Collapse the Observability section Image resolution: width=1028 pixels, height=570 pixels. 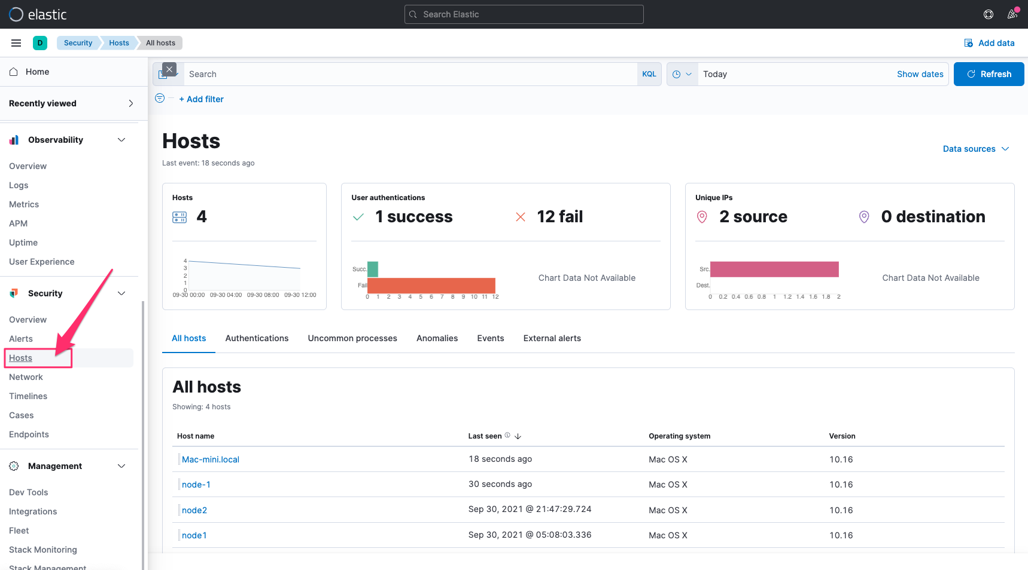pos(121,140)
